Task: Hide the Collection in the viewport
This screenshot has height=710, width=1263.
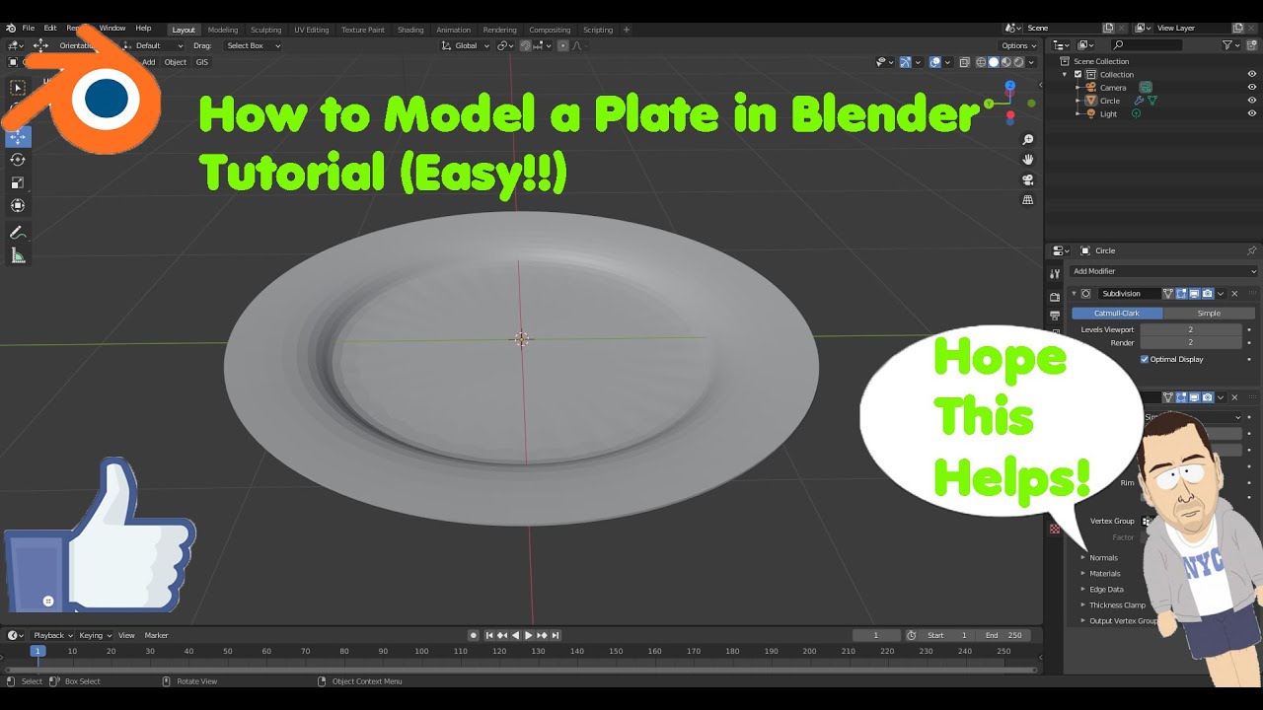Action: pyautogui.click(x=1252, y=74)
